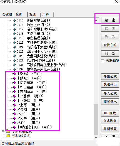Click the magenta icon beside ↗亮剑
This screenshot has height=146, width=120.
14,109
